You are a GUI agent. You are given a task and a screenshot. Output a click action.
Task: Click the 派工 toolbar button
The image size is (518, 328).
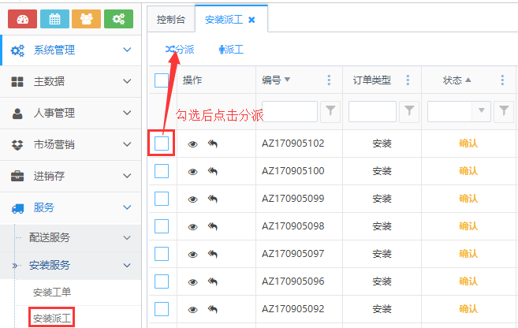pyautogui.click(x=231, y=49)
